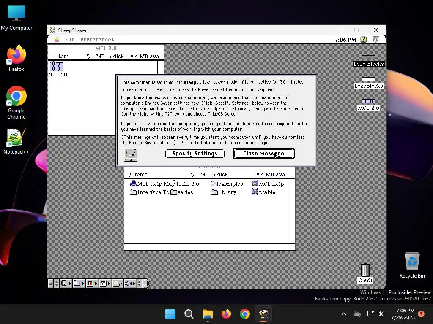
Task: Open Windows taskbar Search
Action: (x=189, y=314)
